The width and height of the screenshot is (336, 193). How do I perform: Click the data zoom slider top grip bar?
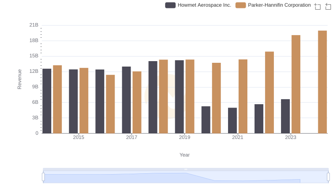tap(186, 169)
